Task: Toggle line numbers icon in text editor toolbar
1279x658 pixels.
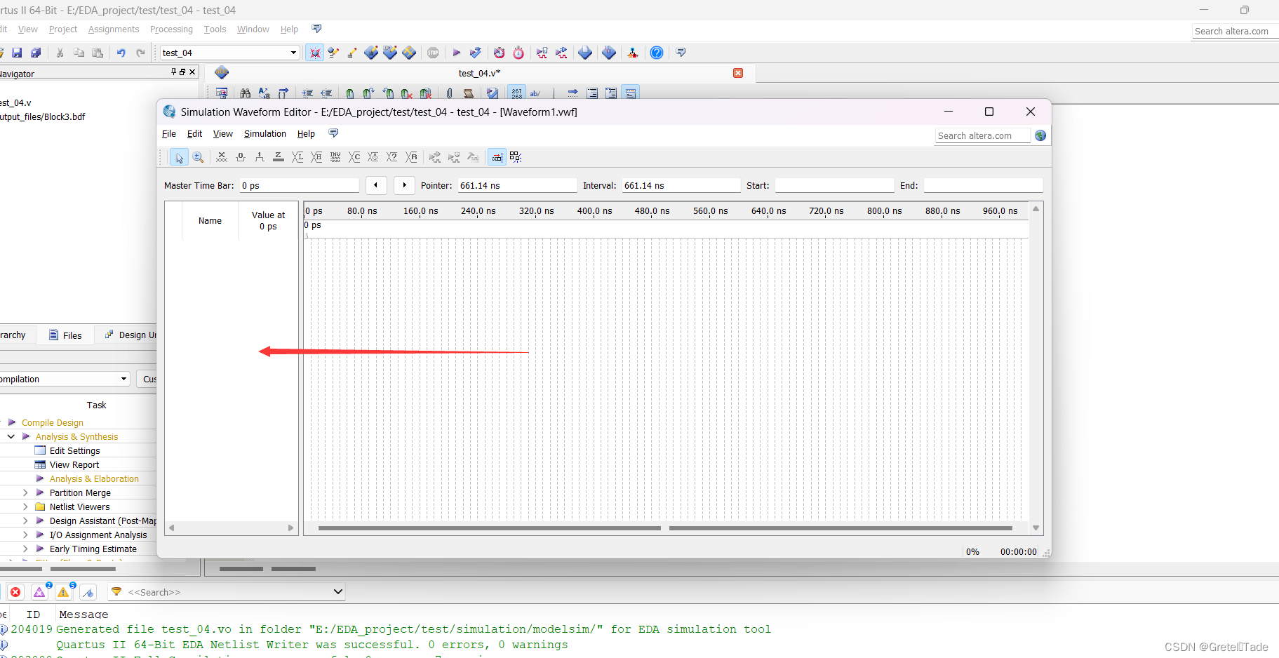Action: tap(516, 93)
